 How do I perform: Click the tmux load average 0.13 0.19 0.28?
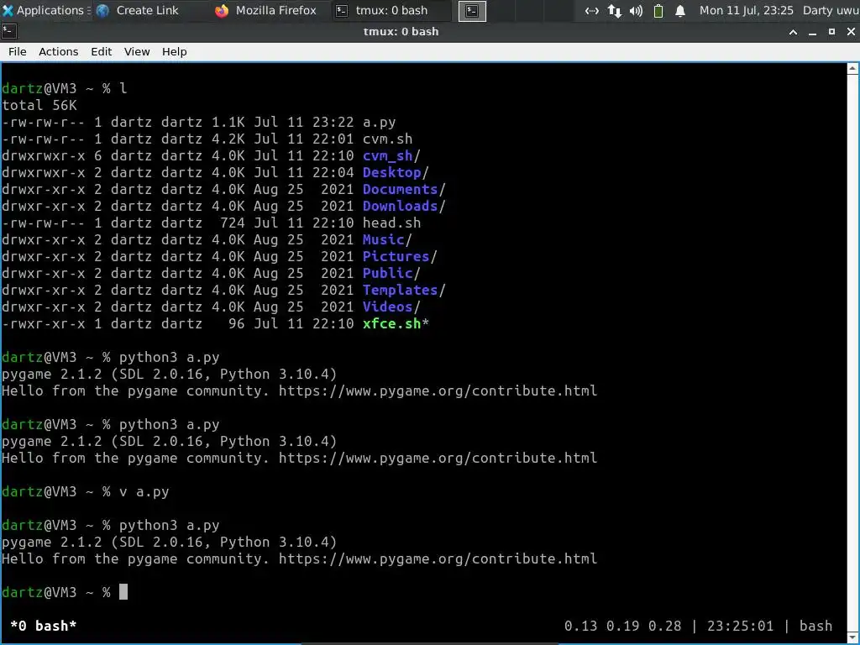point(622,626)
